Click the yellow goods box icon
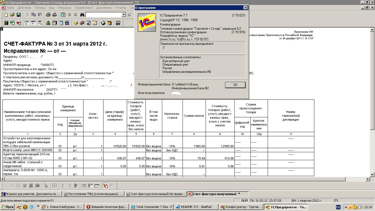 [x=75, y=23]
